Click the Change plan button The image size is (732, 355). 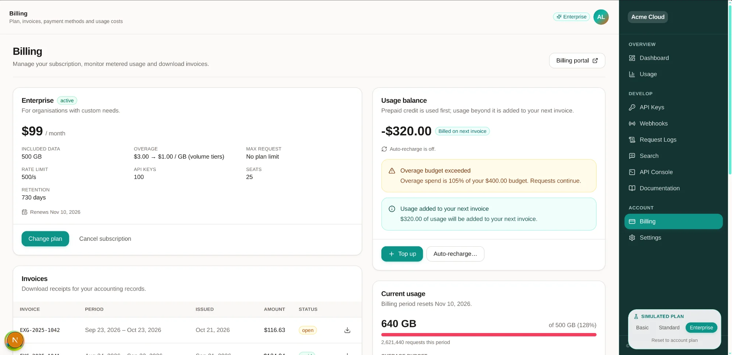[x=45, y=239]
